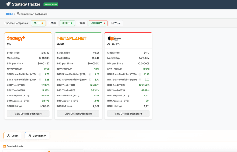This screenshot has height=152, width=237.
Task: Deselect MSTR company chip
Action: pyautogui.click(x=38, y=23)
